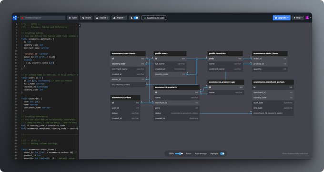Click product_id row in order_items table

pyautogui.click(x=270, y=64)
